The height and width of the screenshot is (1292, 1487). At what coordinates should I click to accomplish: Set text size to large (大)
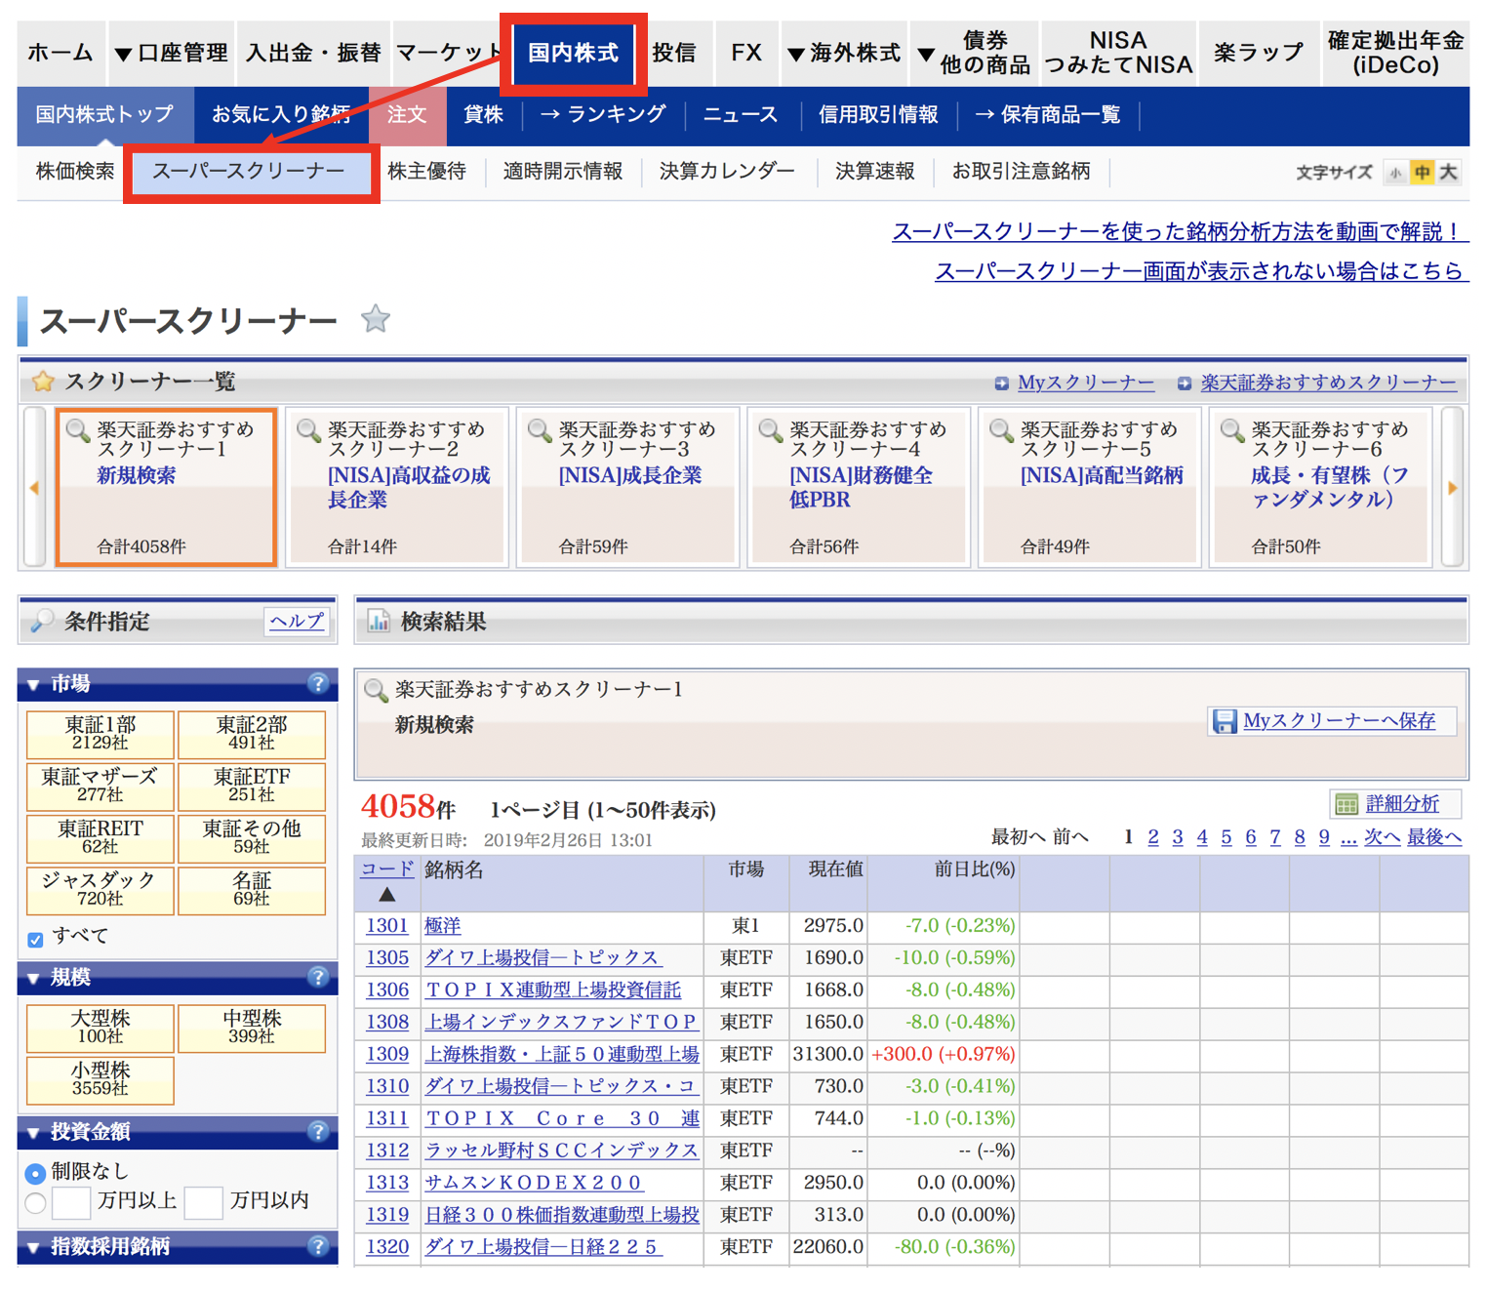coord(1449,173)
